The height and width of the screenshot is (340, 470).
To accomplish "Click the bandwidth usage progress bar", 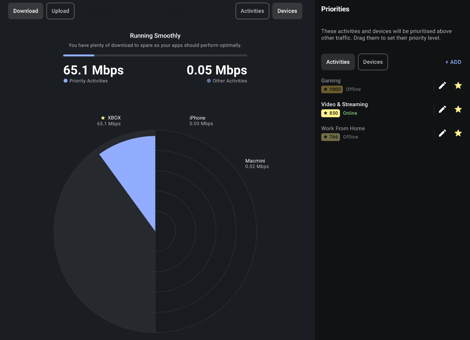I will click(155, 56).
